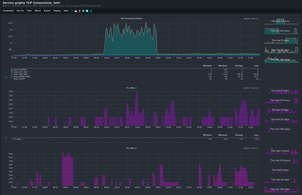
Task: Open the Help menu
Action: tap(66, 11)
